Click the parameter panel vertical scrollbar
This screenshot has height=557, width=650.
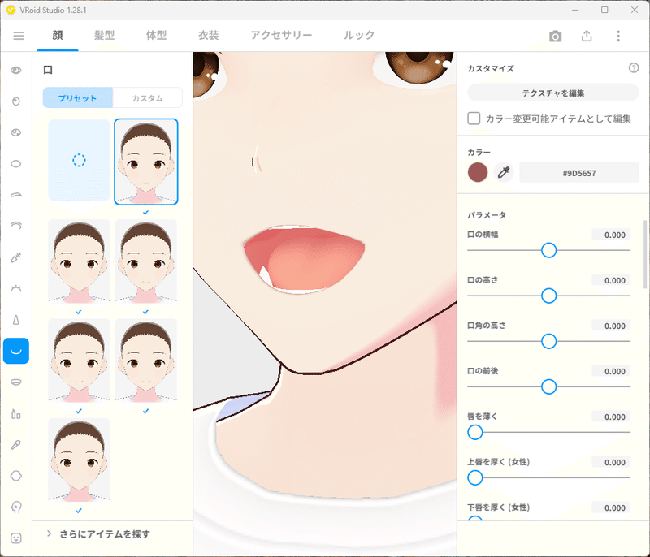[644, 254]
